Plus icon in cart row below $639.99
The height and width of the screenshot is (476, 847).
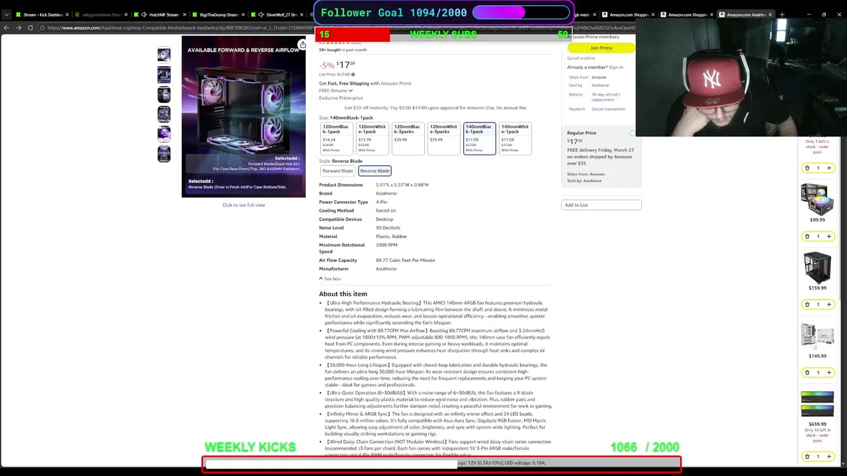(828, 456)
